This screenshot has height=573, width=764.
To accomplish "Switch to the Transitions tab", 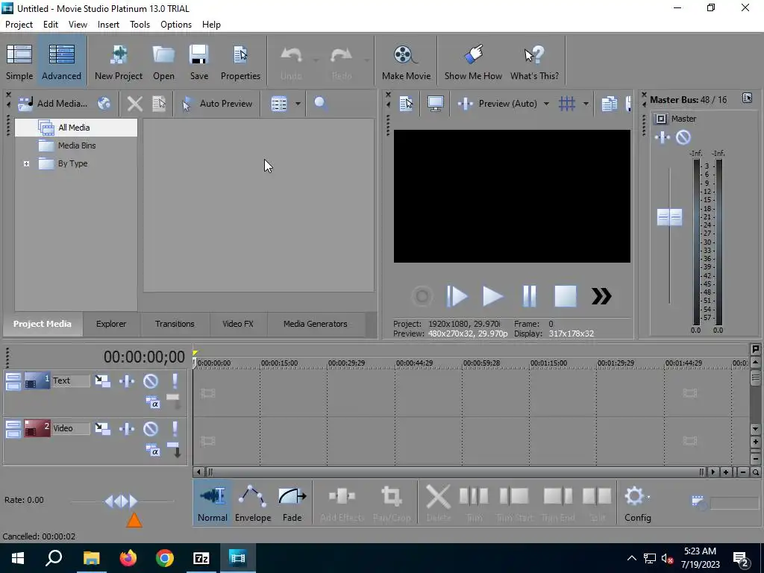I will [x=175, y=324].
